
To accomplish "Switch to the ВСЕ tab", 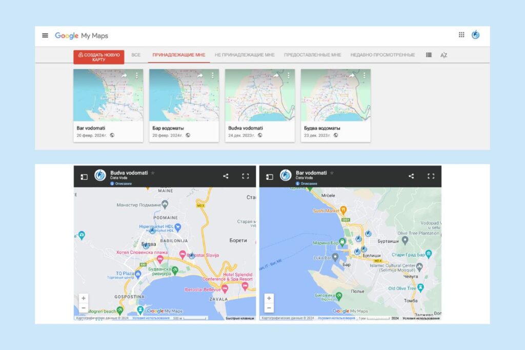I will coord(136,55).
